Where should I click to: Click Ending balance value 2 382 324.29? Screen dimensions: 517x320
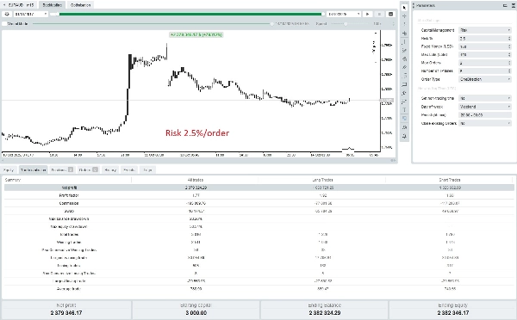tap(325, 313)
